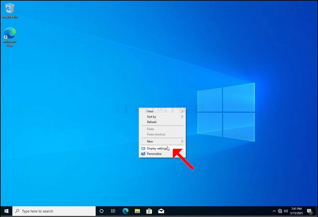This screenshot has height=217, width=318.
Task: Click the greyed Paste shortcut entry
Action: [x=162, y=134]
